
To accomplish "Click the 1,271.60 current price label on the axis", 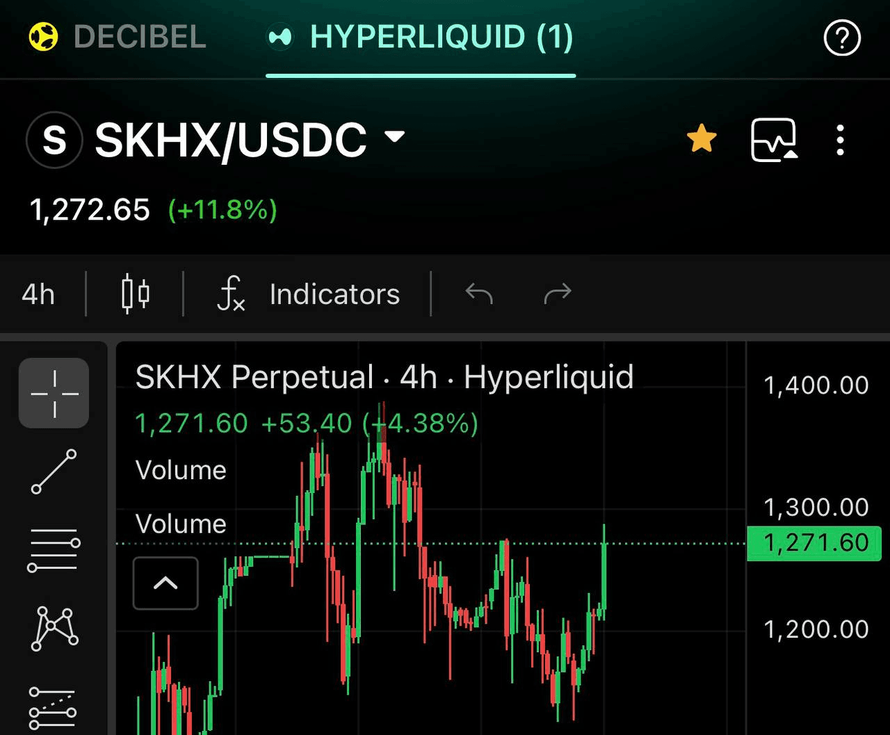I will pyautogui.click(x=814, y=543).
